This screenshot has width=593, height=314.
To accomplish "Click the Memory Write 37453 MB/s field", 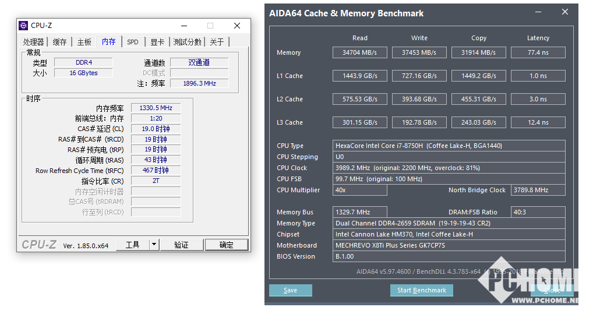I will (419, 52).
